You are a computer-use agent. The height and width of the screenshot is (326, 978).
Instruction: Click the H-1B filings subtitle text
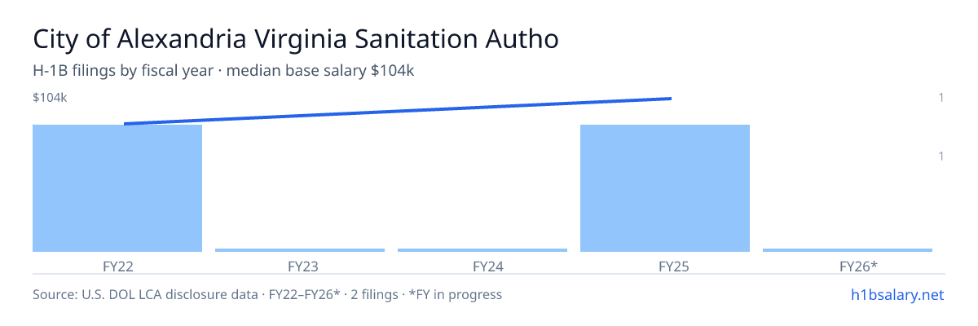[x=224, y=71]
